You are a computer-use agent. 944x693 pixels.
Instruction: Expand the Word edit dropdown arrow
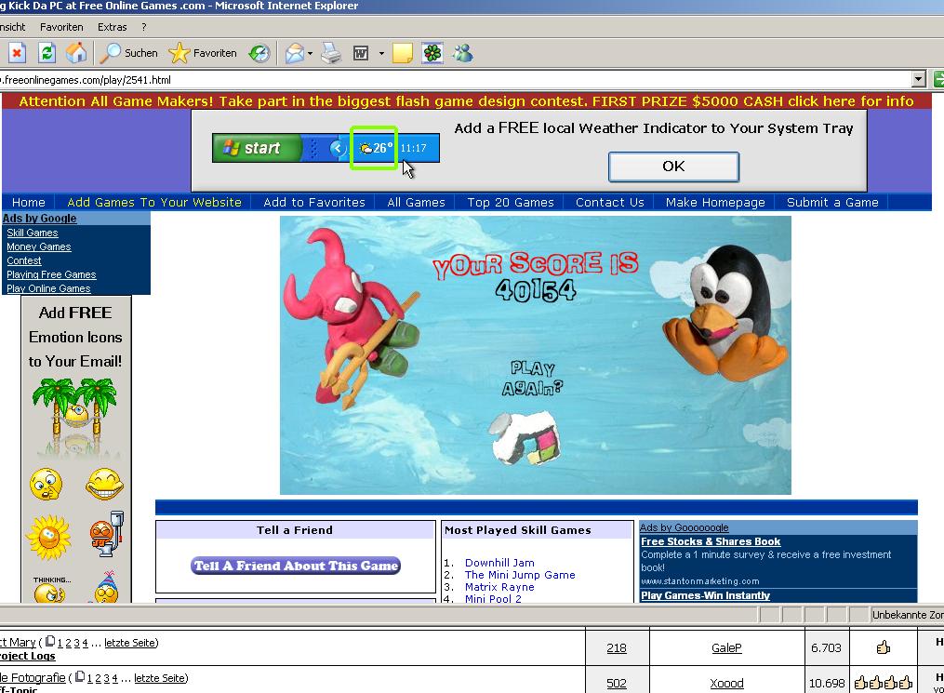(x=381, y=53)
